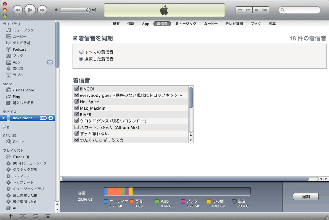
Task: Click the 同期 sync button
Action: click(x=306, y=197)
